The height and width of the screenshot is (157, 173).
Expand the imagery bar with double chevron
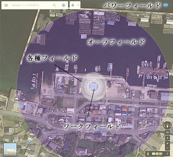[167, 154]
